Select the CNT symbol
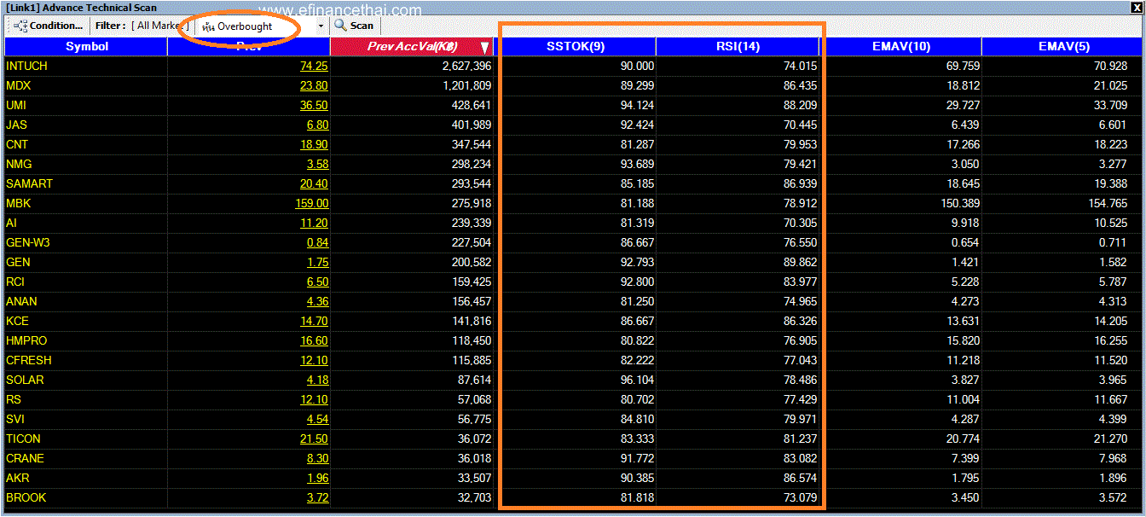 (x=17, y=144)
